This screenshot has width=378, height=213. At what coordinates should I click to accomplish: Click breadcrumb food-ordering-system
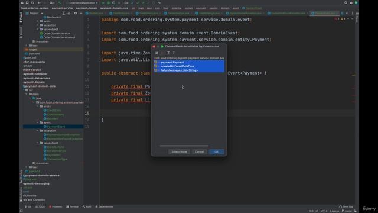(35, 8)
